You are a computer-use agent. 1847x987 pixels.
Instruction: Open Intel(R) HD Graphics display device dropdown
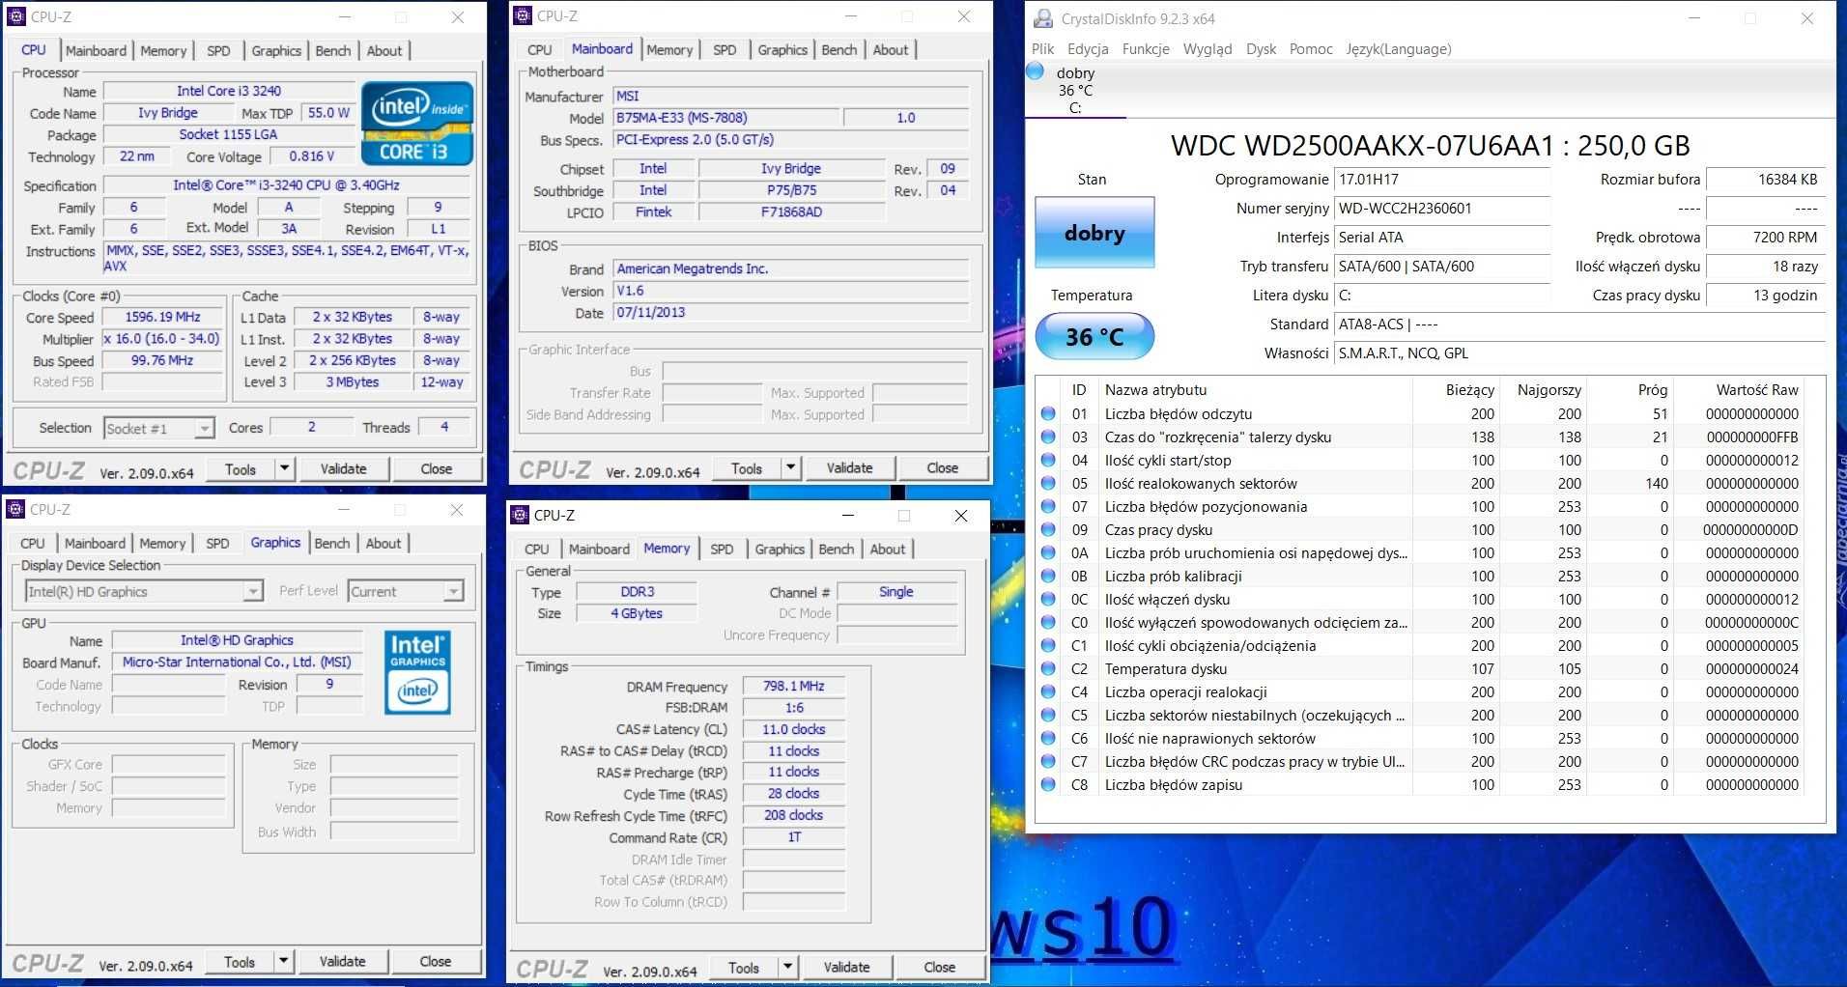click(253, 591)
